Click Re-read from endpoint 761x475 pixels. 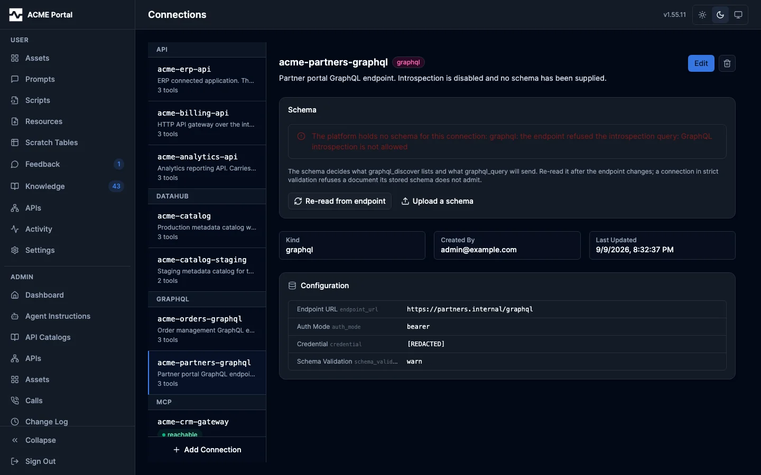click(340, 201)
